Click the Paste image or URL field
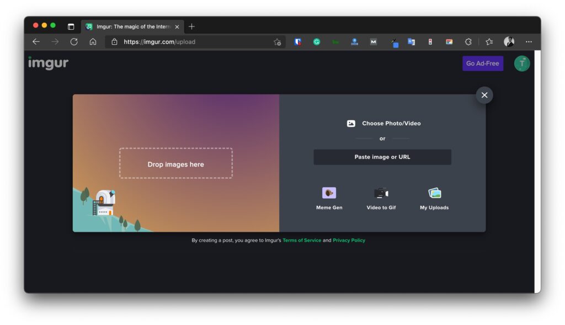The image size is (565, 325). point(382,157)
